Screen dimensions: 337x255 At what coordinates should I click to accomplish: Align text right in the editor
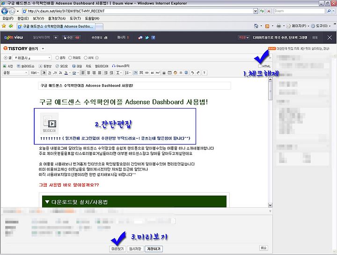coord(94,73)
